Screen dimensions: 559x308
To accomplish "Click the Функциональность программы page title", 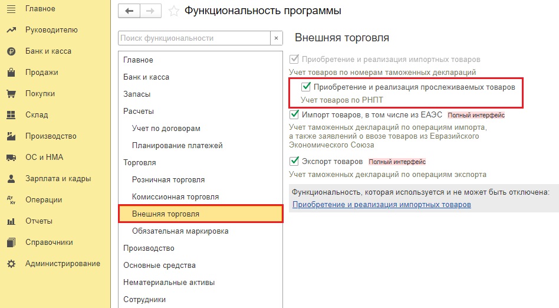I will (x=263, y=11).
